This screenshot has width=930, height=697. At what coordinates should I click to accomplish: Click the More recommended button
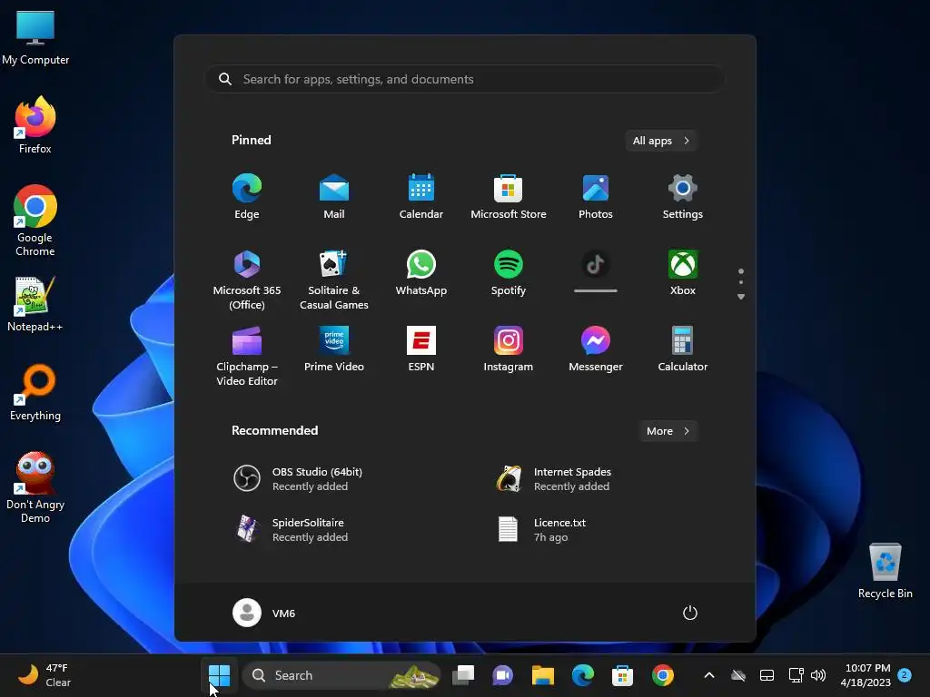[668, 431]
